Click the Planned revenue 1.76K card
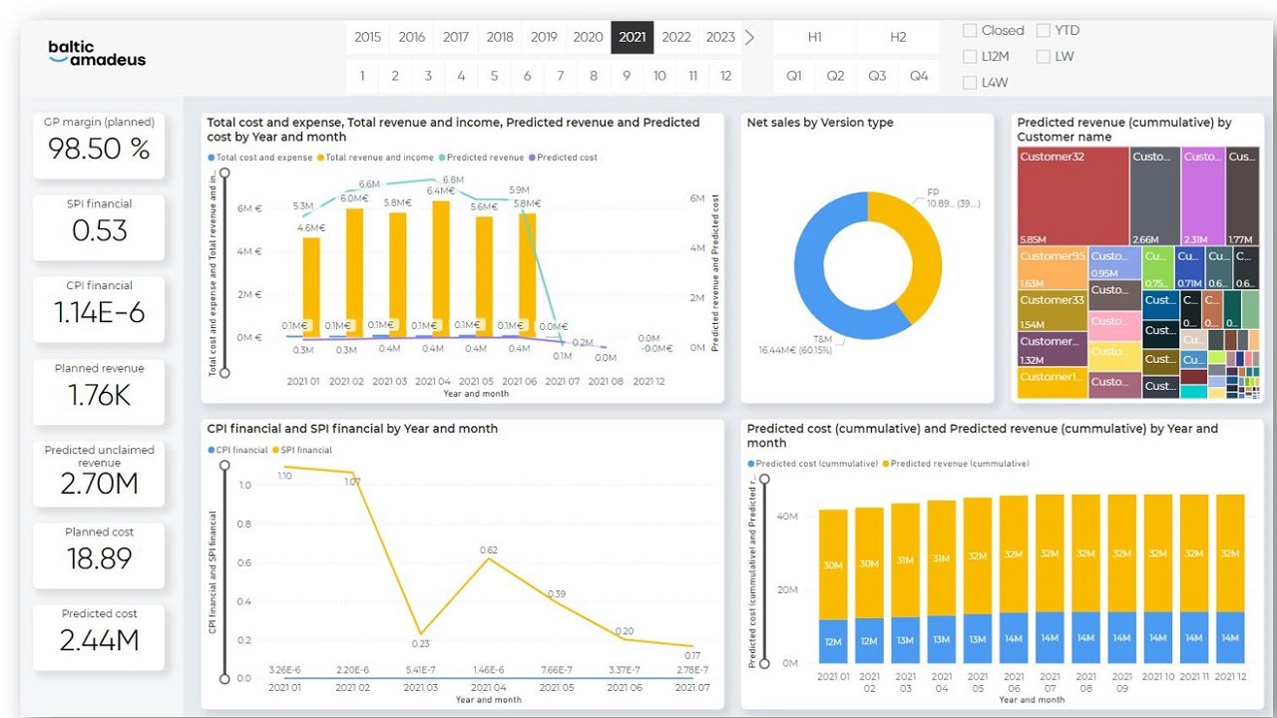The width and height of the screenshot is (1277, 718). (99, 392)
